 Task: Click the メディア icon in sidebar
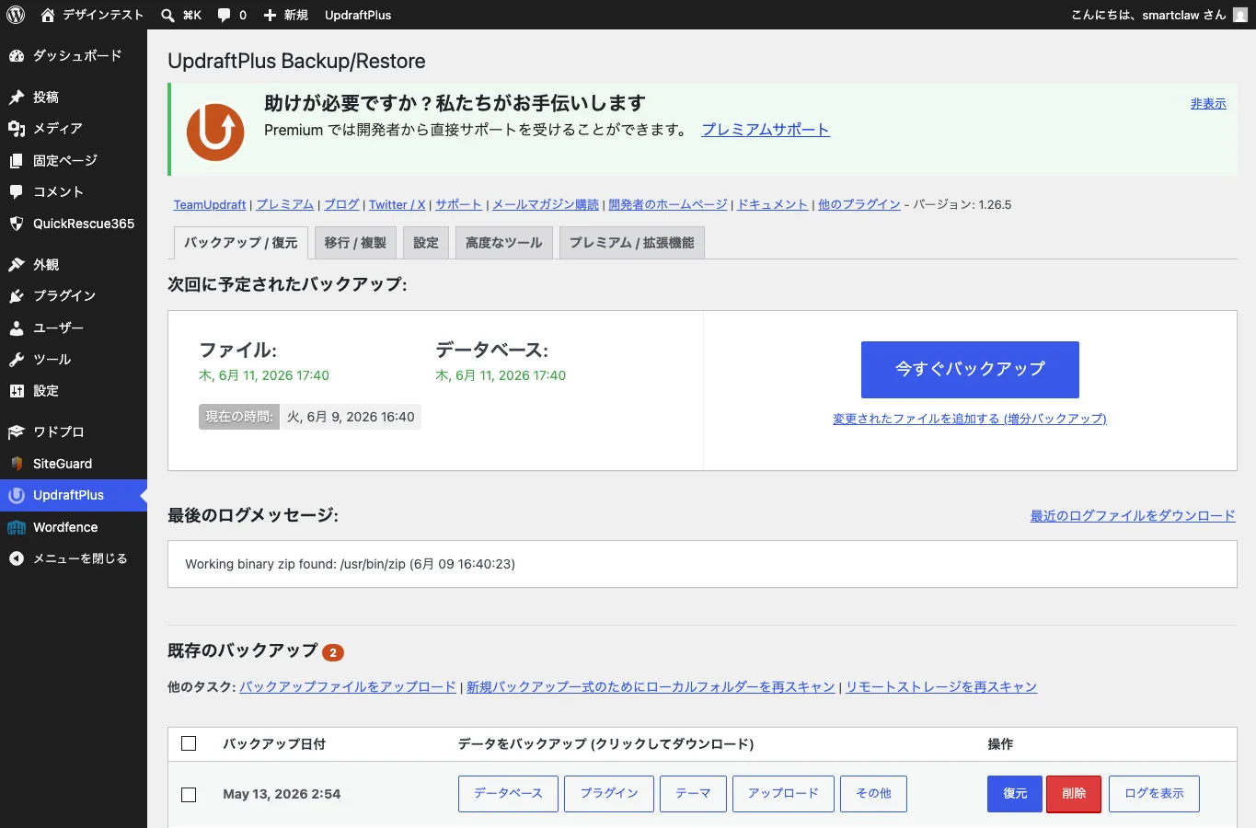click(17, 128)
